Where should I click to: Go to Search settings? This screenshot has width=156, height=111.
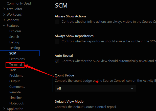[x=14, y=37]
